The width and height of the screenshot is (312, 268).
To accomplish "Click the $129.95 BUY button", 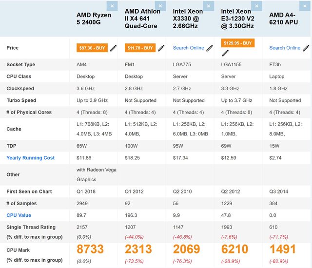I will (237, 43).
